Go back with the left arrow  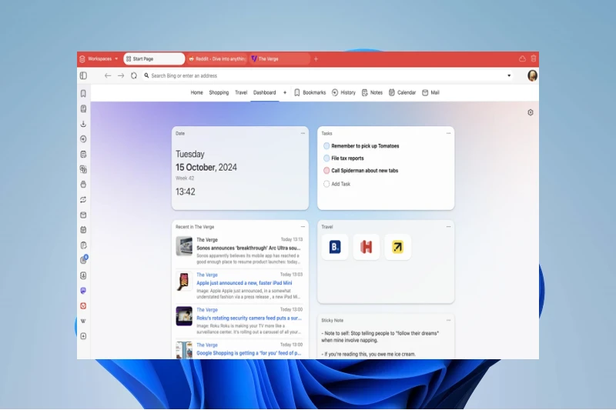click(108, 75)
